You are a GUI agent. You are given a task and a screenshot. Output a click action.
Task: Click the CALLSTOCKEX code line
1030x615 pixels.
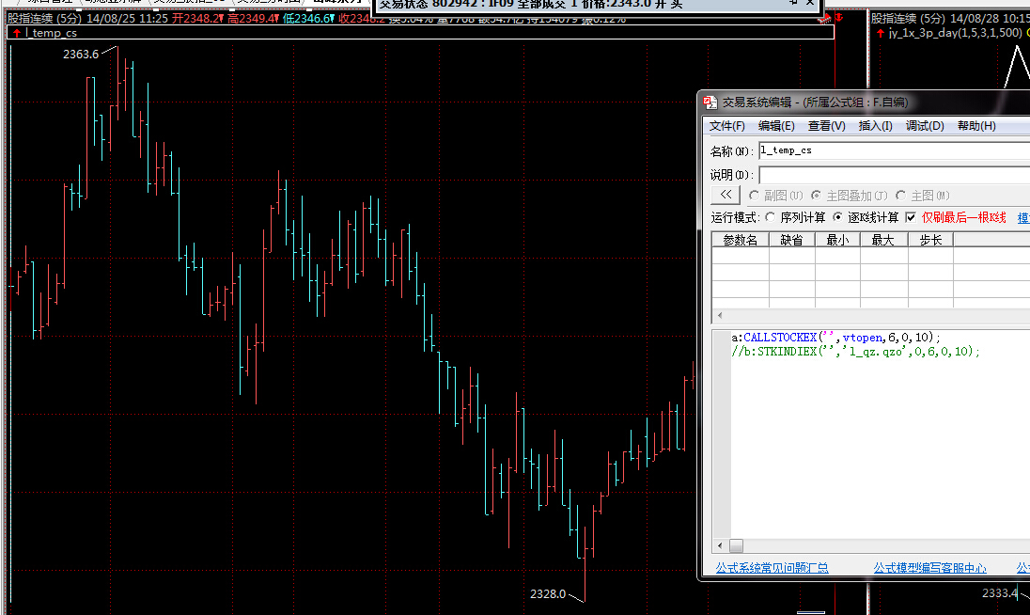tap(835, 337)
